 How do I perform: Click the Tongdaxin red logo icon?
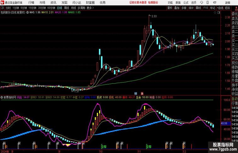coord(2,3)
